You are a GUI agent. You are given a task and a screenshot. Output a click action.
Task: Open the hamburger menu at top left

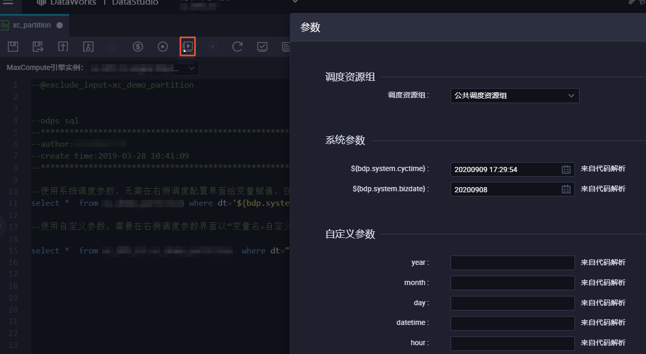click(x=8, y=3)
